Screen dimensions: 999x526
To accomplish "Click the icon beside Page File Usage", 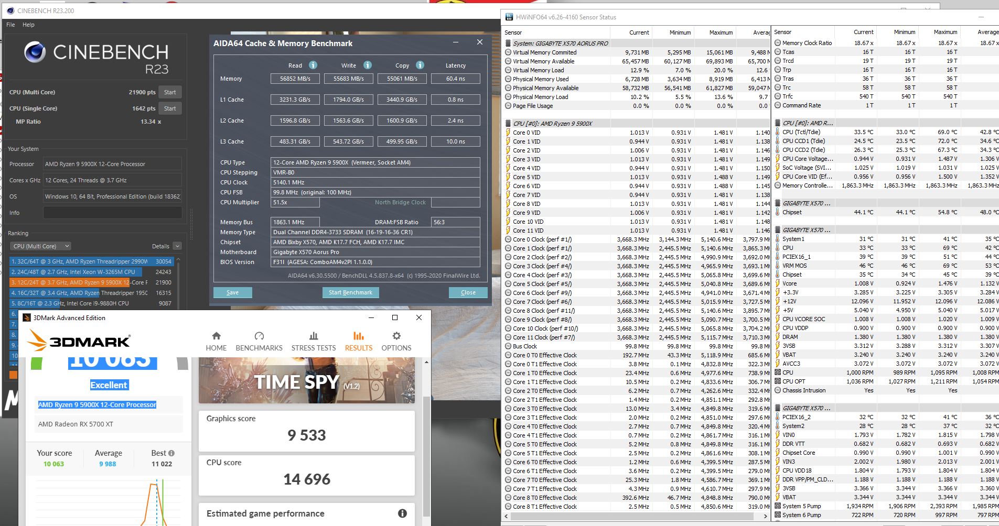I will pyautogui.click(x=508, y=106).
